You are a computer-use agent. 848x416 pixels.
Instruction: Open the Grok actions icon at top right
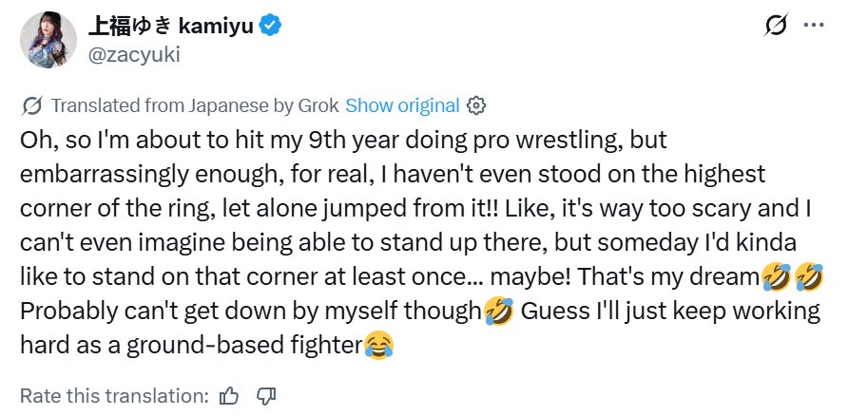point(776,27)
